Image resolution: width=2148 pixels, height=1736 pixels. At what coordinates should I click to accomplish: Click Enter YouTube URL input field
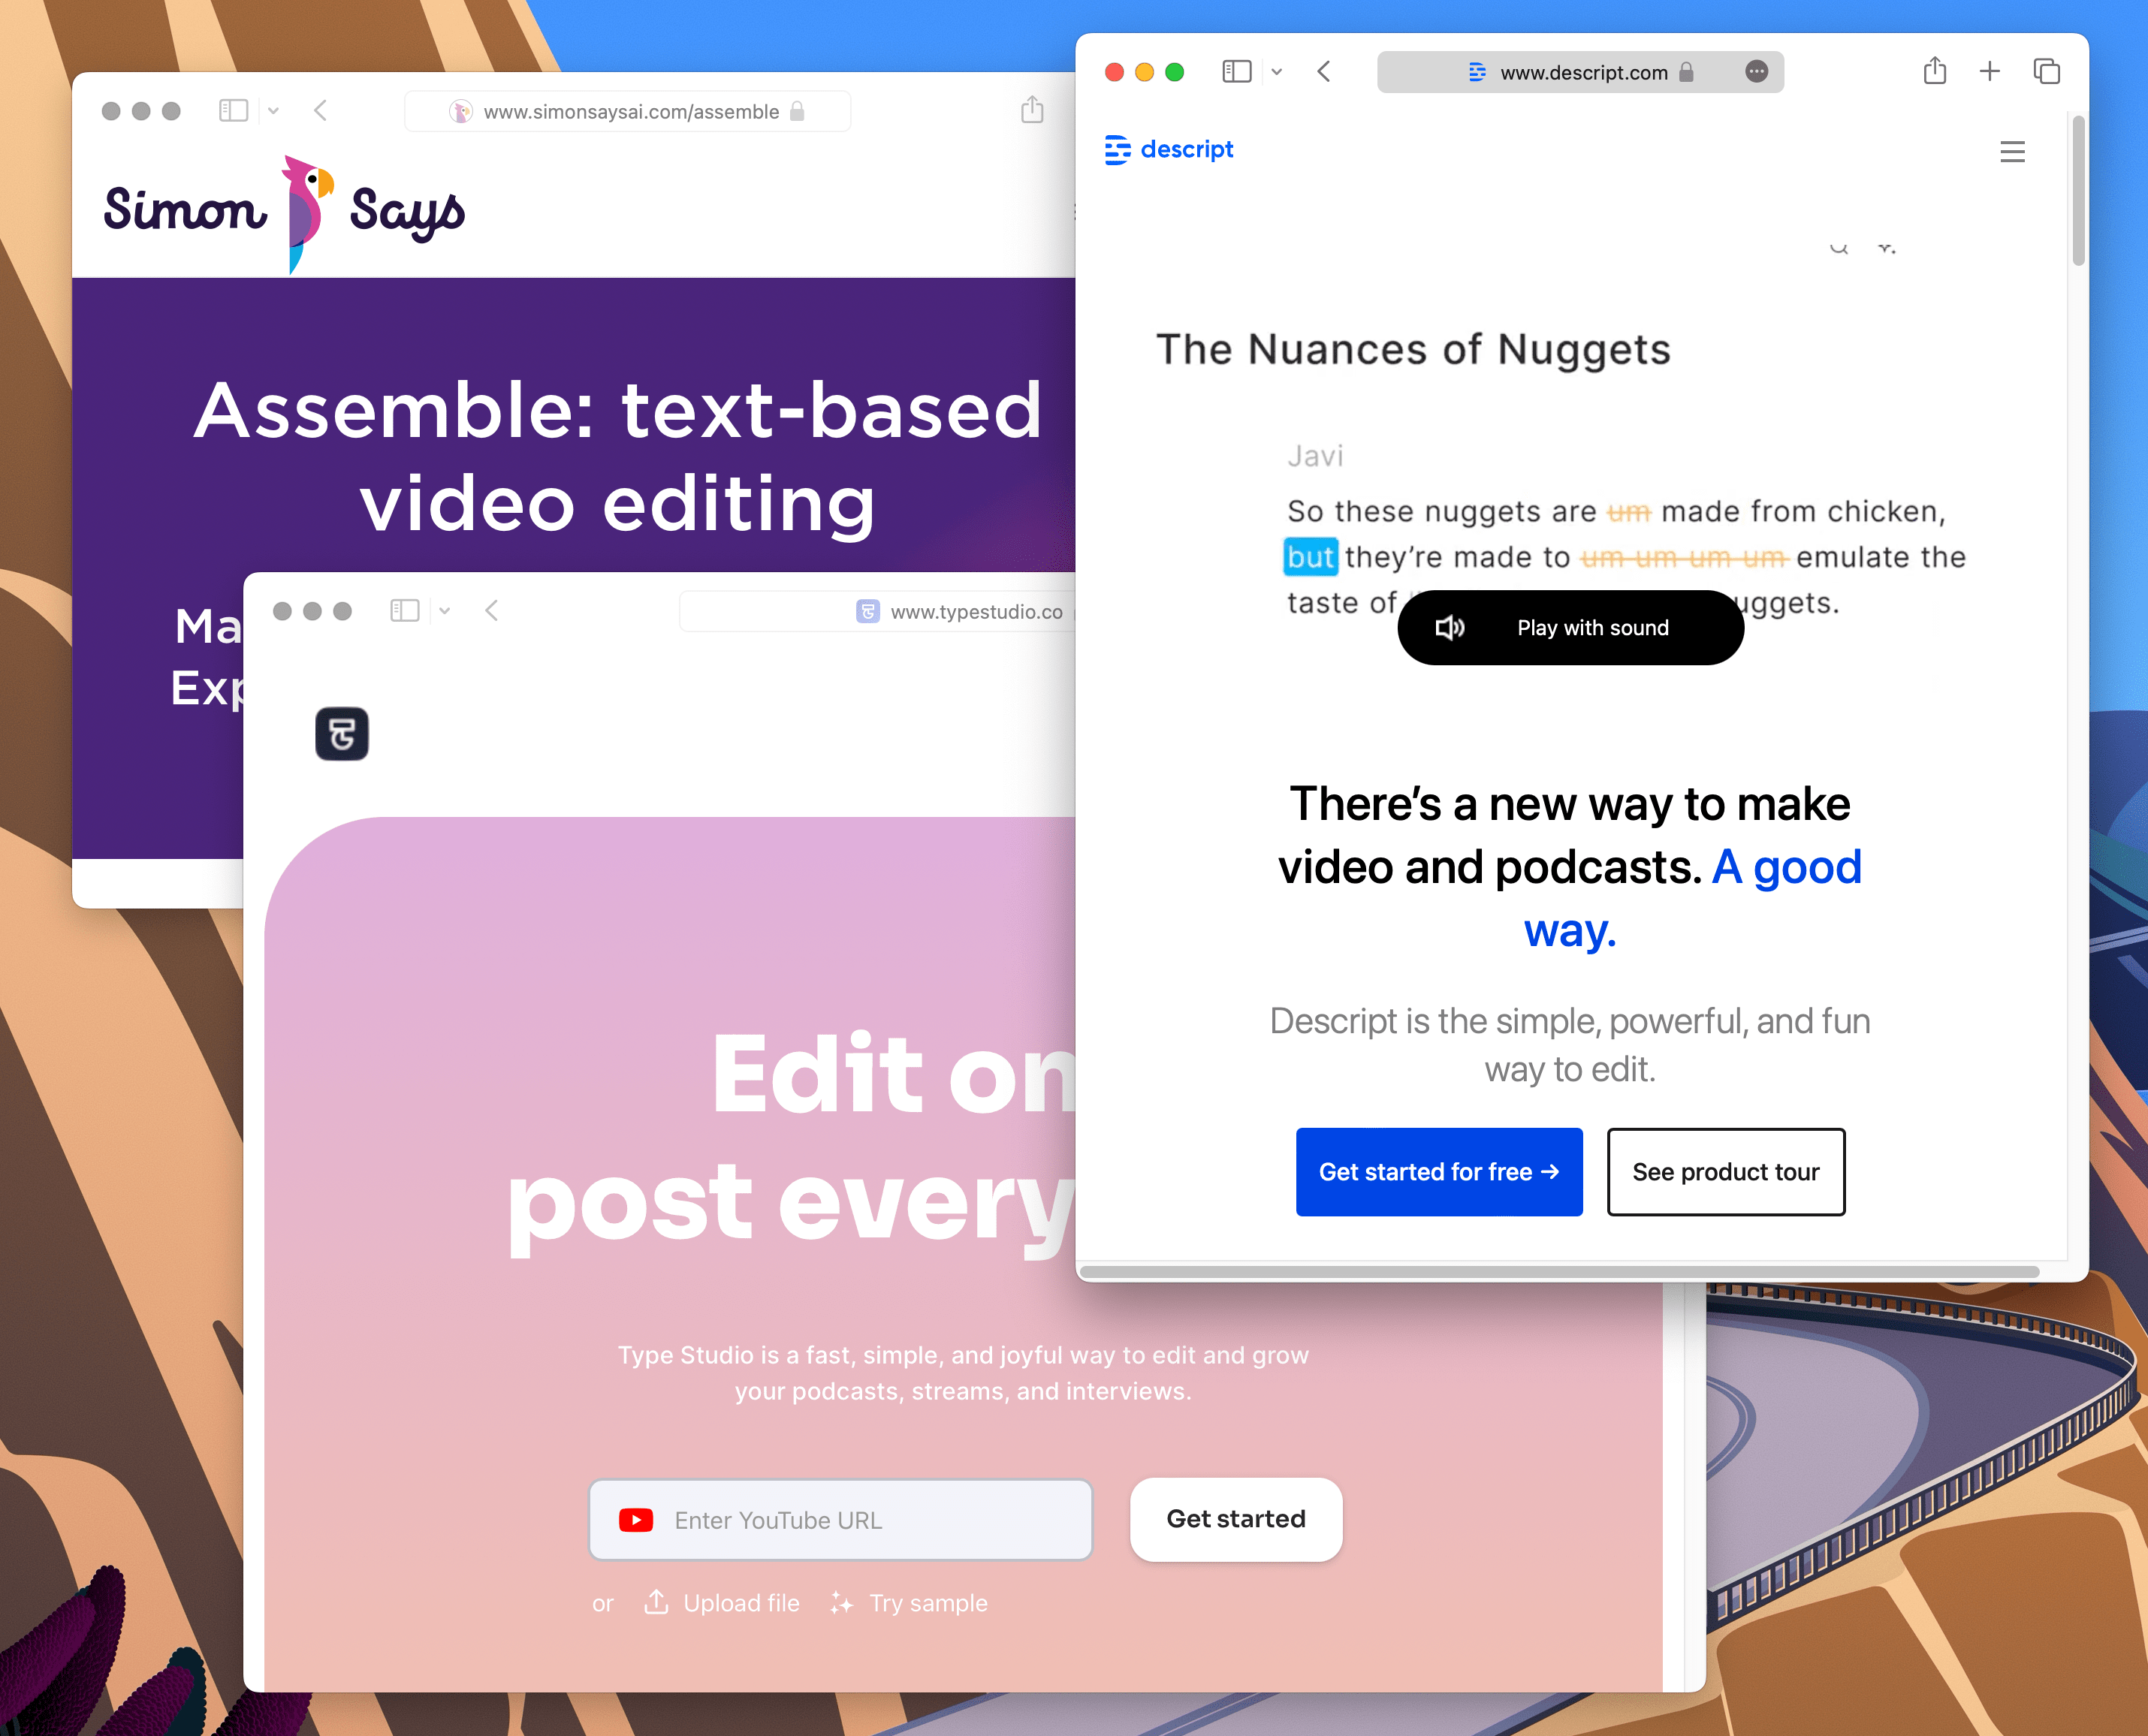click(x=840, y=1520)
